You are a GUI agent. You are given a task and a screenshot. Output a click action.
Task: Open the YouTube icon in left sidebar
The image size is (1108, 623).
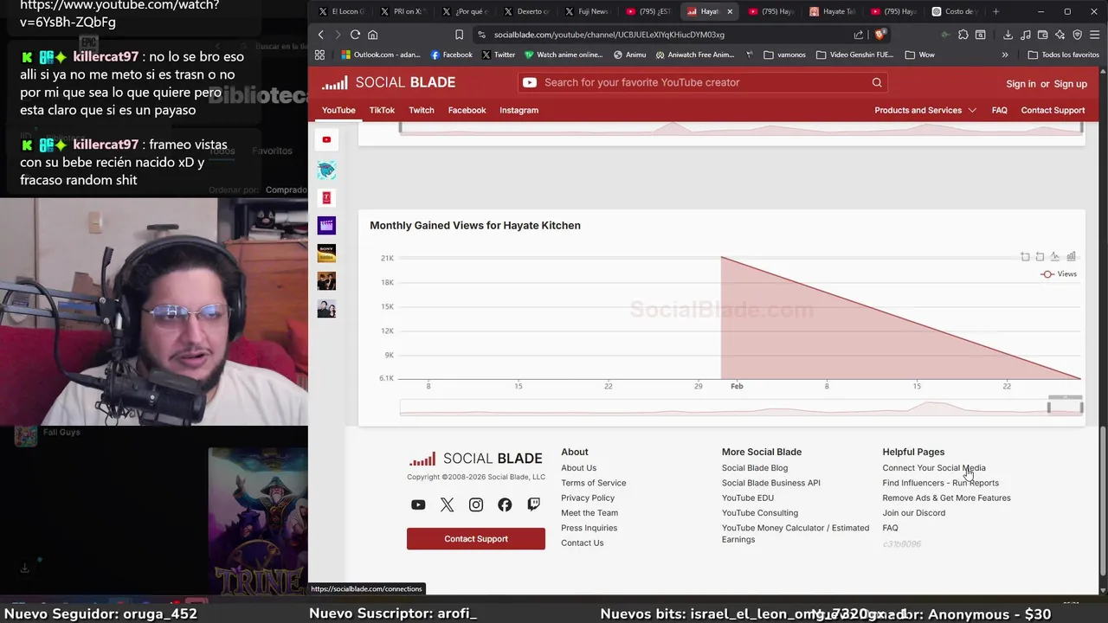[326, 139]
